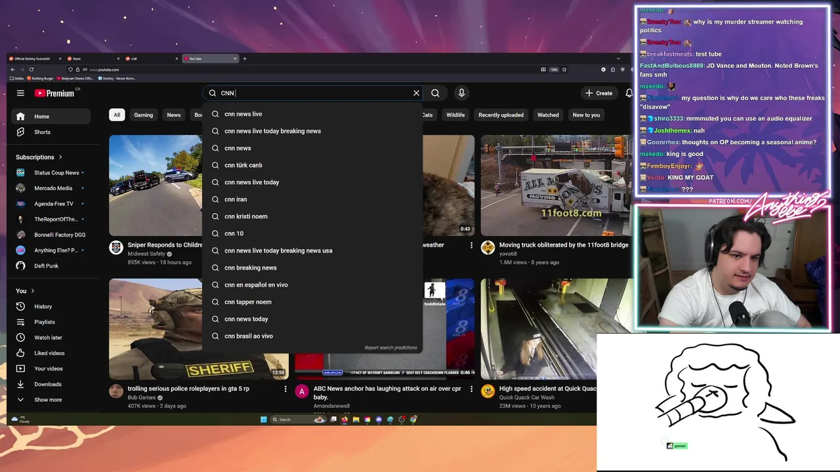Open History in the sidebar
Viewport: 840px width, 472px height.
[x=50, y=307]
